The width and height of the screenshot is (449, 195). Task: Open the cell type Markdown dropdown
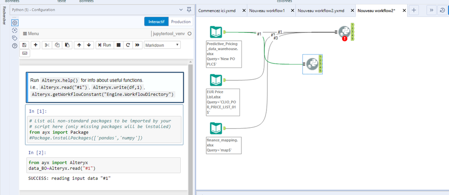pos(162,45)
